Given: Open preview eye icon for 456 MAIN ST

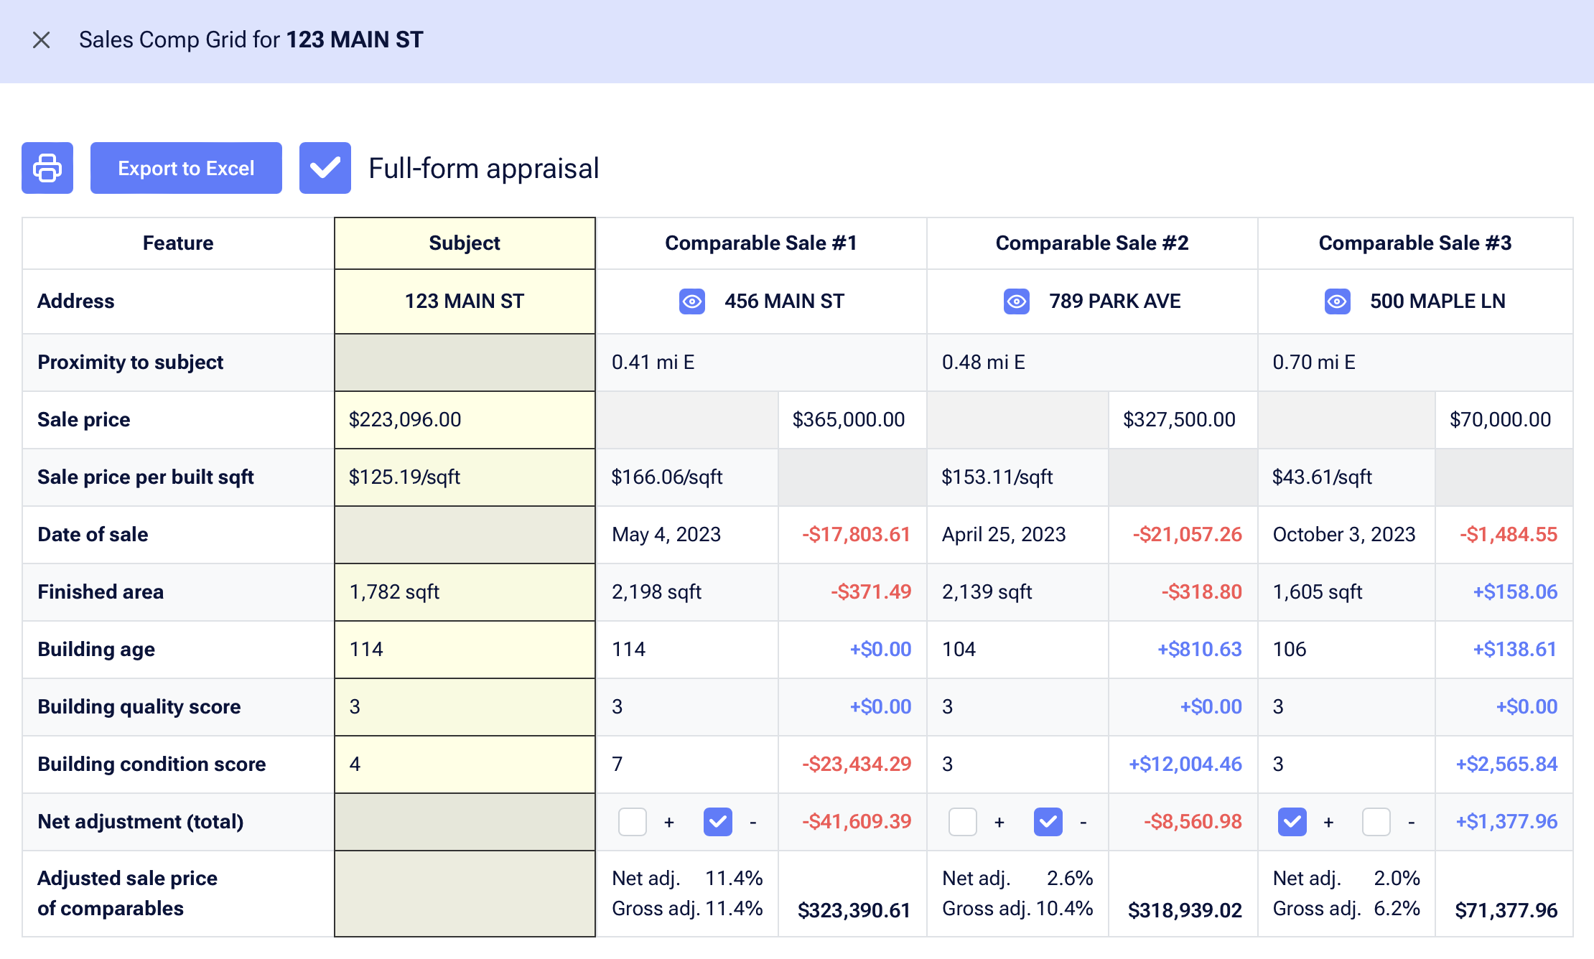Looking at the screenshot, I should click(x=691, y=301).
